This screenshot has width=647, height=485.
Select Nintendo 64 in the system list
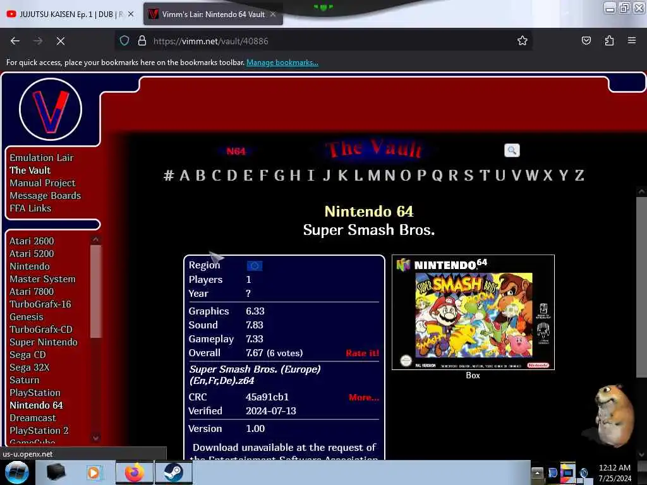(36, 405)
